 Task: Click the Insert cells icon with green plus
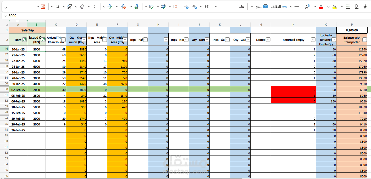pyautogui.click(x=136, y=7)
